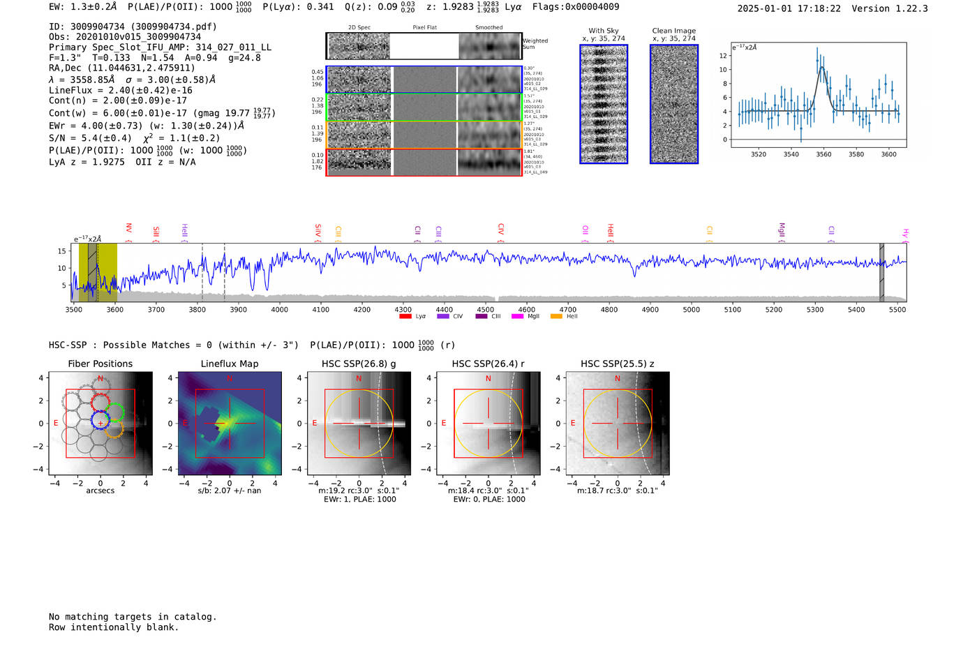Click the Cont(n) = 2.00(±0.09)e-17 line
Viewport: 977px width, 665px height.
click(118, 100)
